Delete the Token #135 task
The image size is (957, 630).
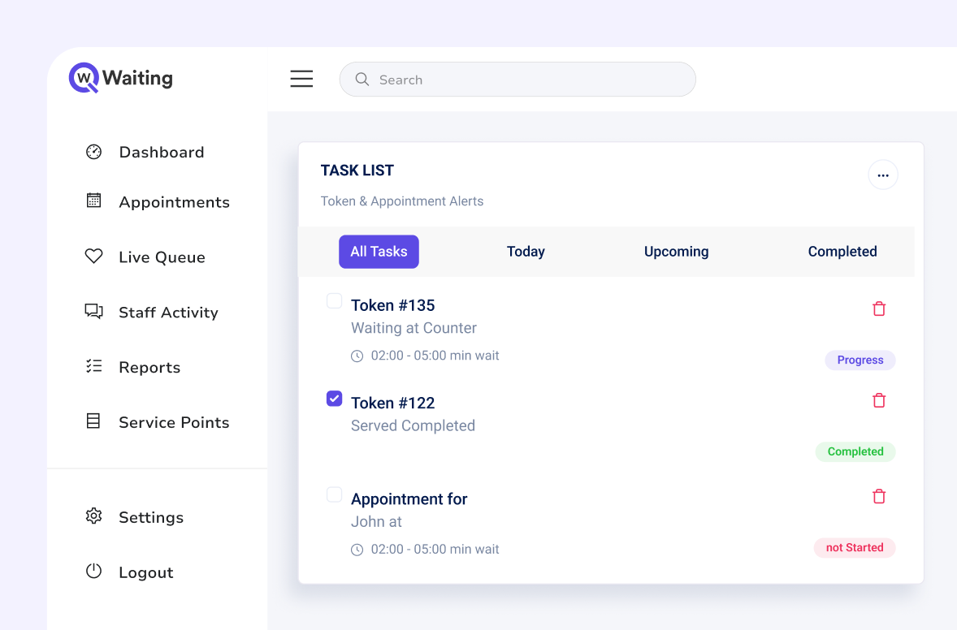(x=879, y=309)
